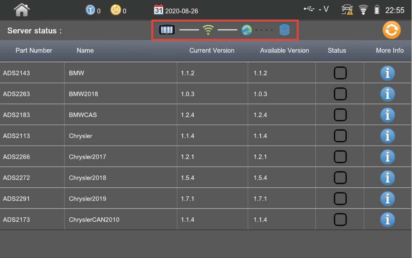Click the orange refresh button
The height and width of the screenshot is (258, 412).
coord(391,30)
